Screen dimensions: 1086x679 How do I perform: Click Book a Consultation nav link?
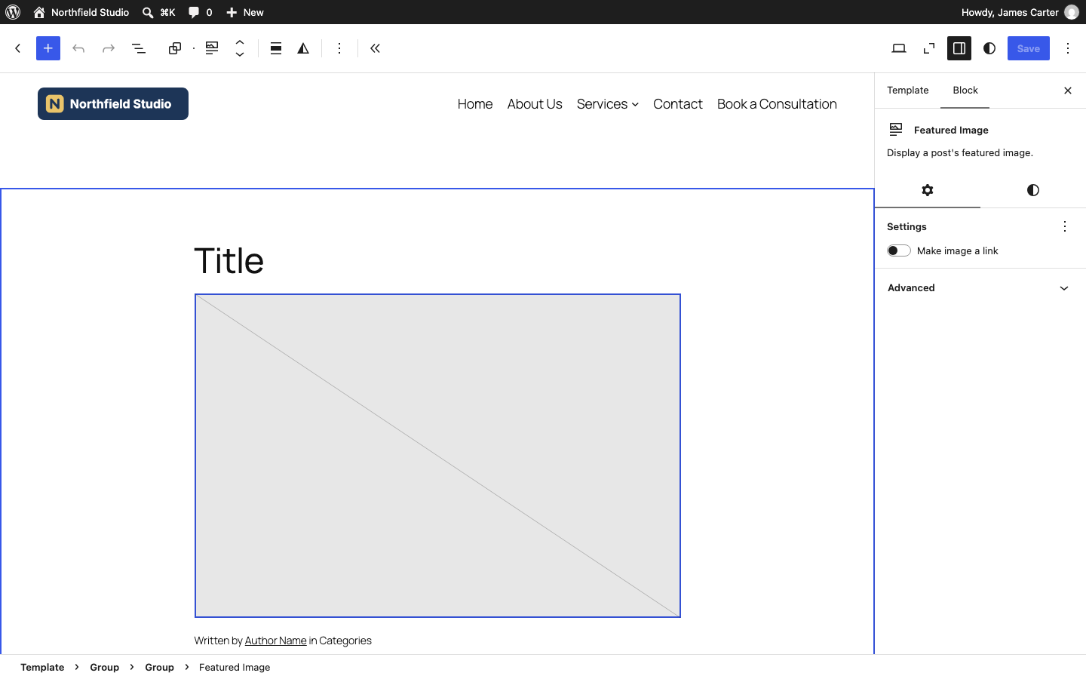tap(777, 104)
